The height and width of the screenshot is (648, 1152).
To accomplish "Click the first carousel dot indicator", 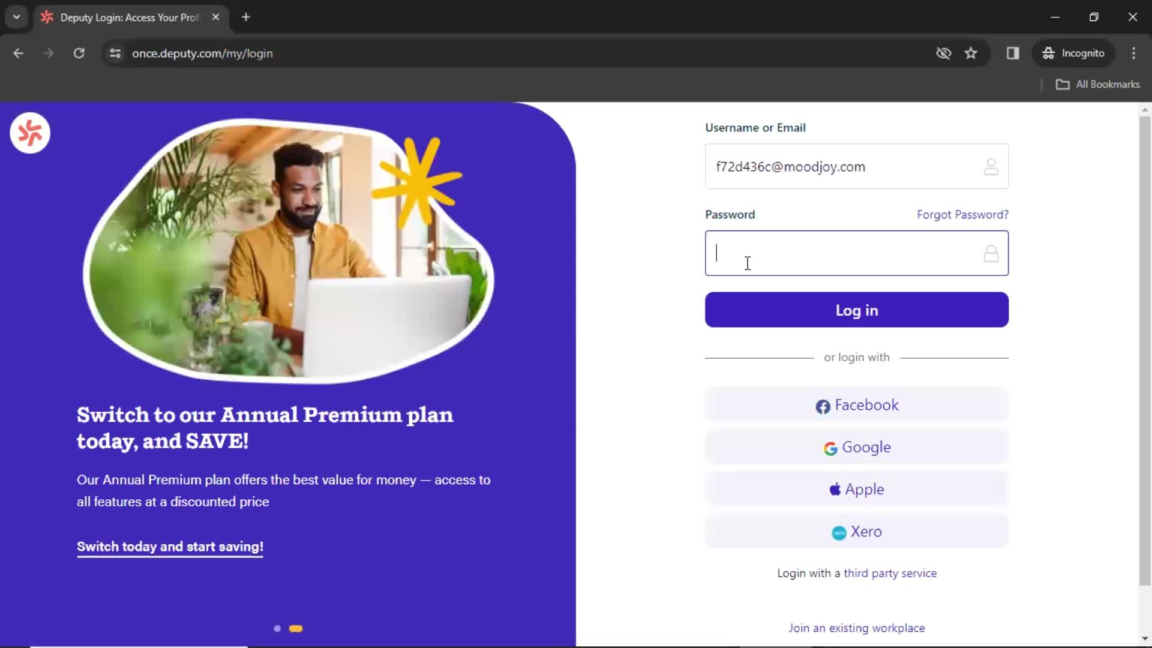I will click(x=277, y=628).
